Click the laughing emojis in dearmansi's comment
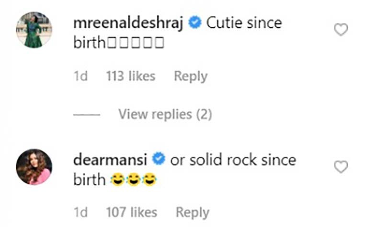376x227 pixels. (x=134, y=179)
